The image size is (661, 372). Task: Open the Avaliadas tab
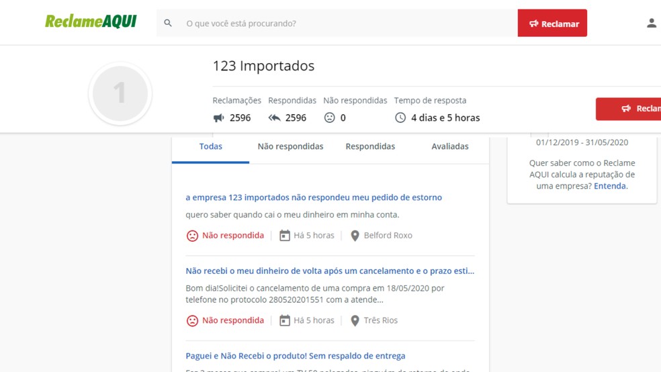point(450,146)
